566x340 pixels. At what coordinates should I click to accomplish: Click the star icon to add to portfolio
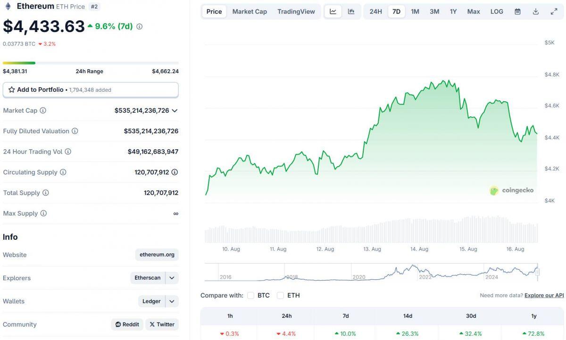point(11,89)
